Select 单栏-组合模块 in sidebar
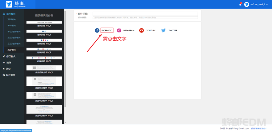This screenshot has width=272, height=132. (14, 32)
